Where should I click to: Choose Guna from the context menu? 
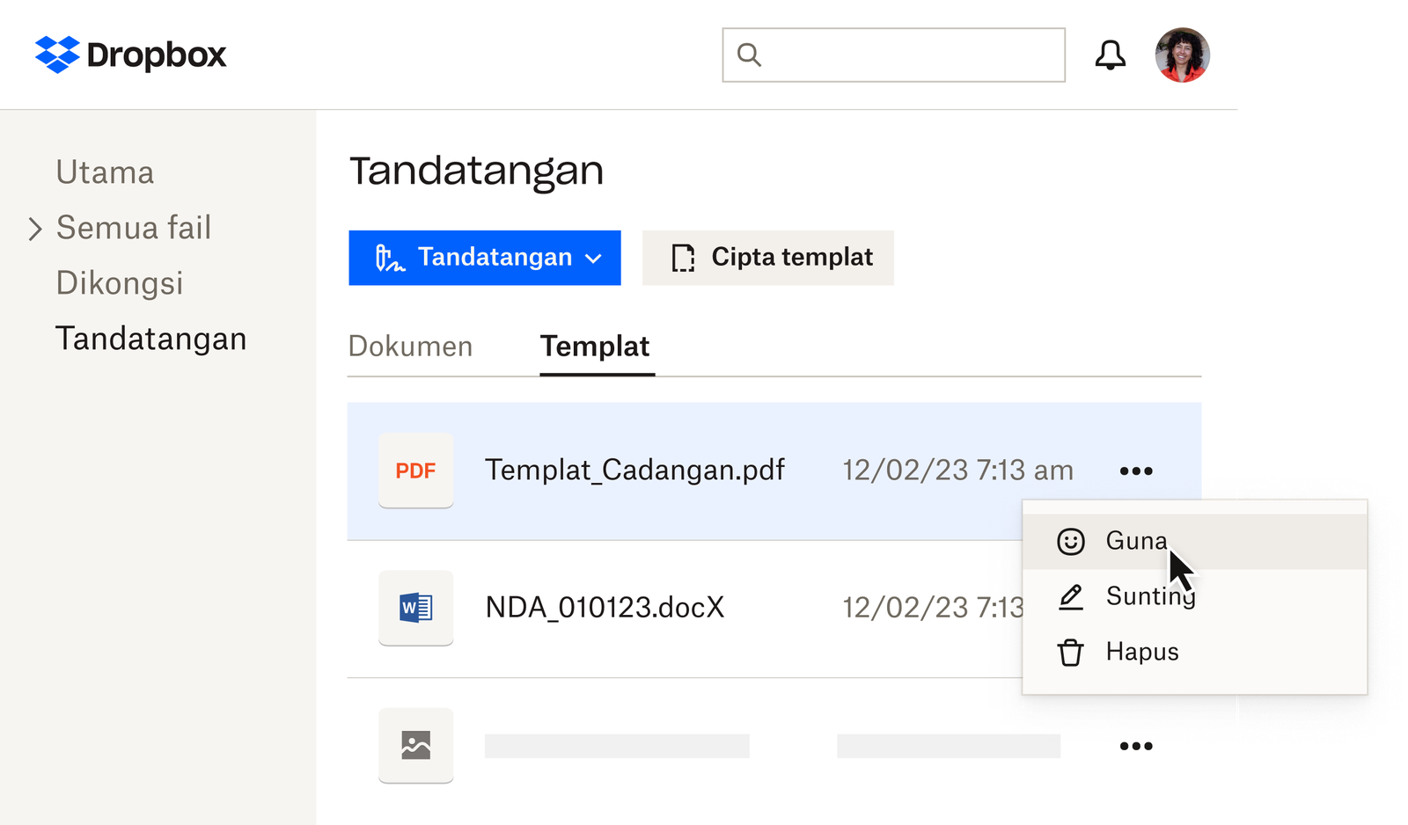[1135, 541]
